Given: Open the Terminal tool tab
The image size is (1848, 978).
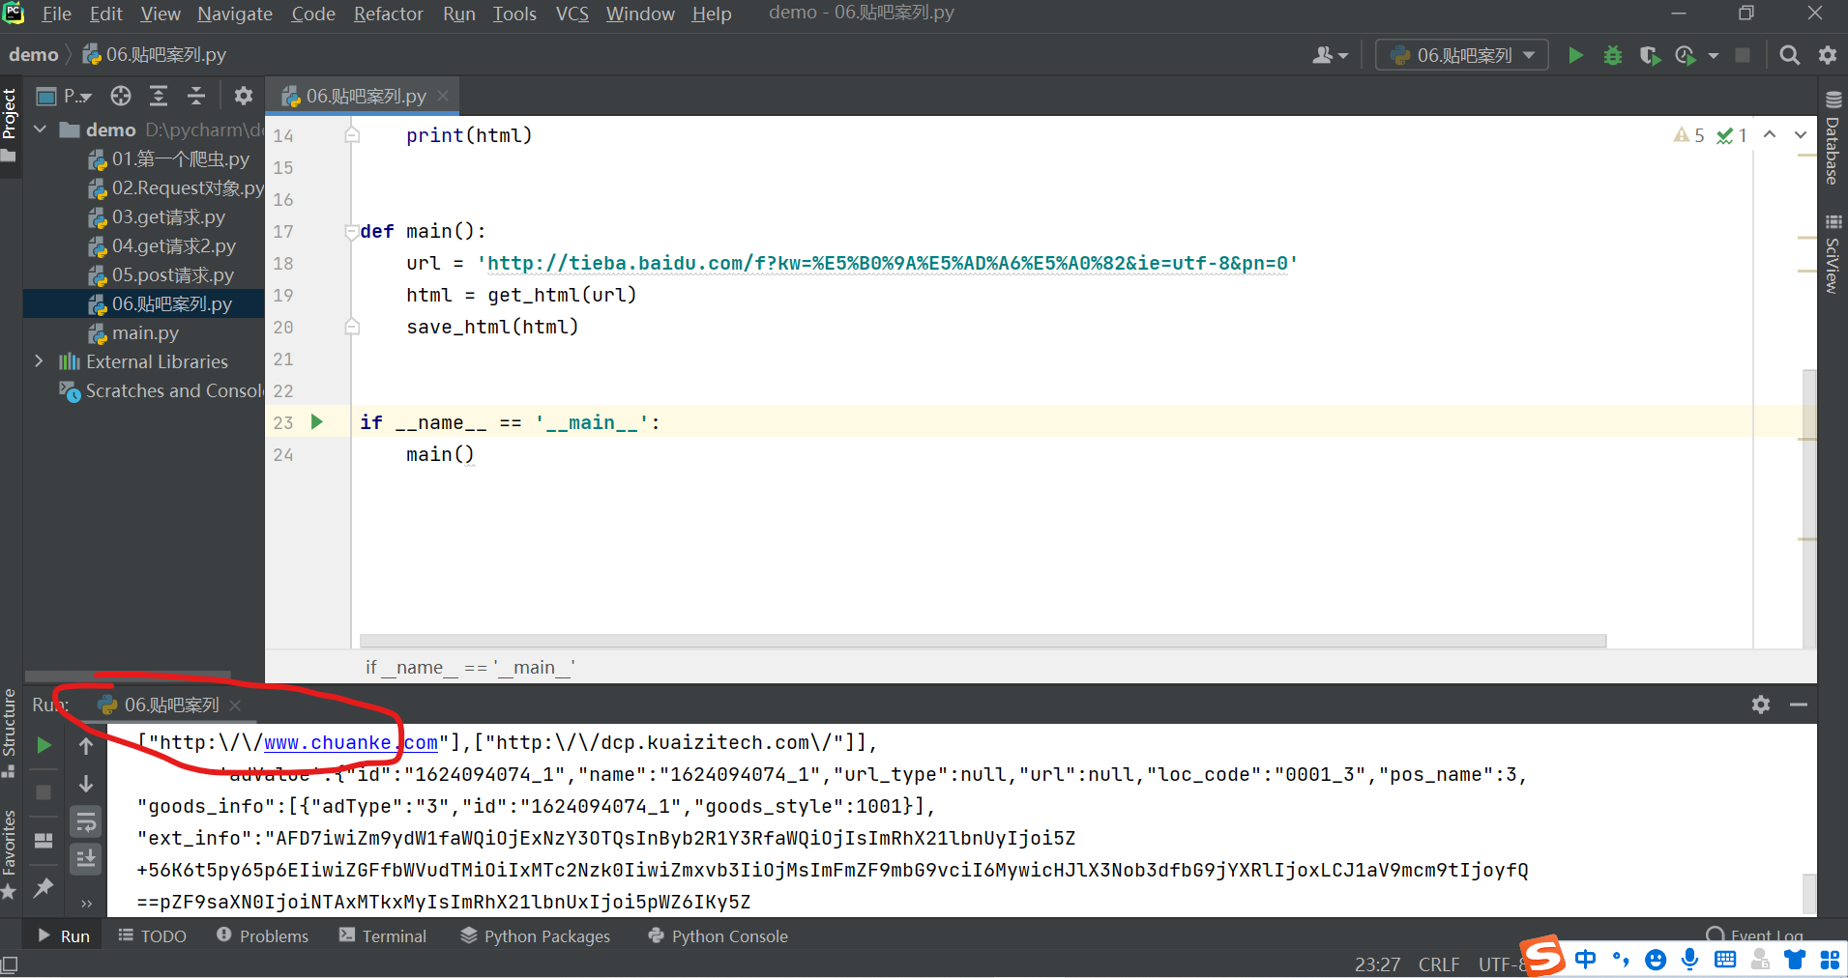Looking at the screenshot, I should click(383, 935).
